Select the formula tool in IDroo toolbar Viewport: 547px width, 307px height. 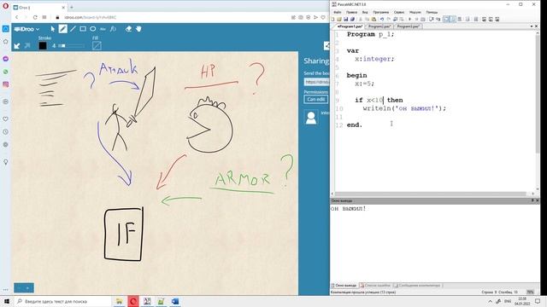(x=113, y=29)
